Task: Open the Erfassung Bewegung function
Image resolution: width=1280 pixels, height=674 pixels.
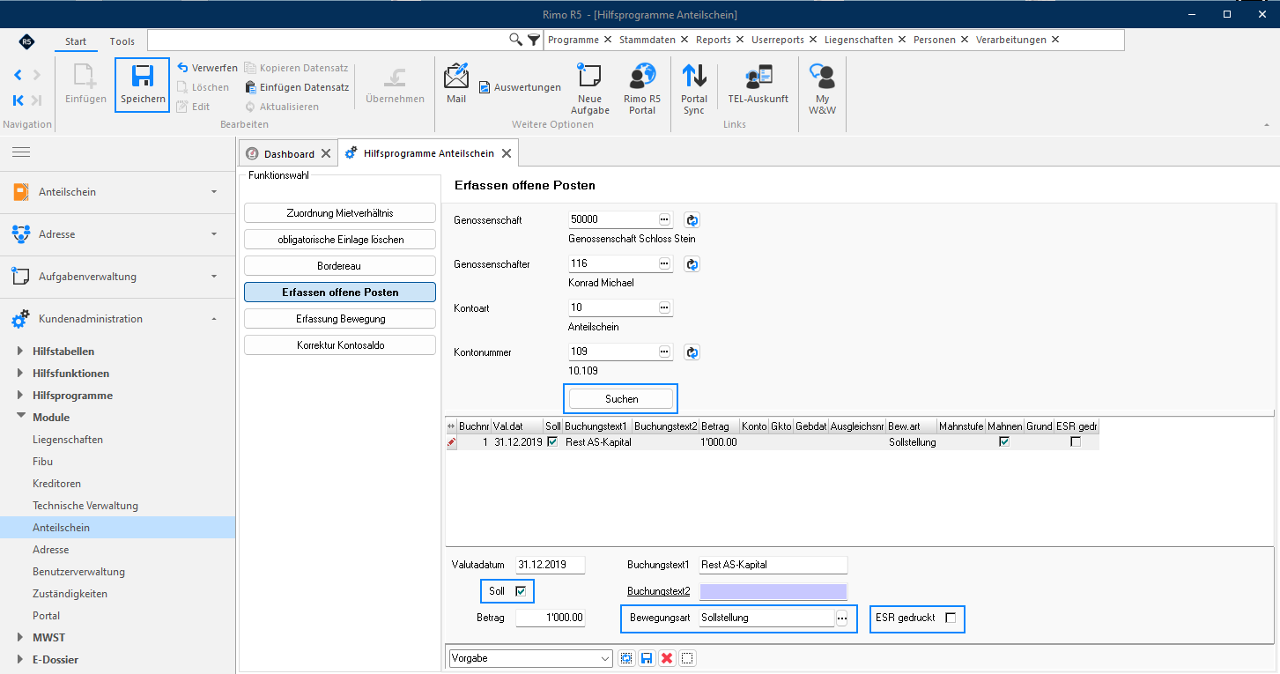Action: click(x=340, y=319)
